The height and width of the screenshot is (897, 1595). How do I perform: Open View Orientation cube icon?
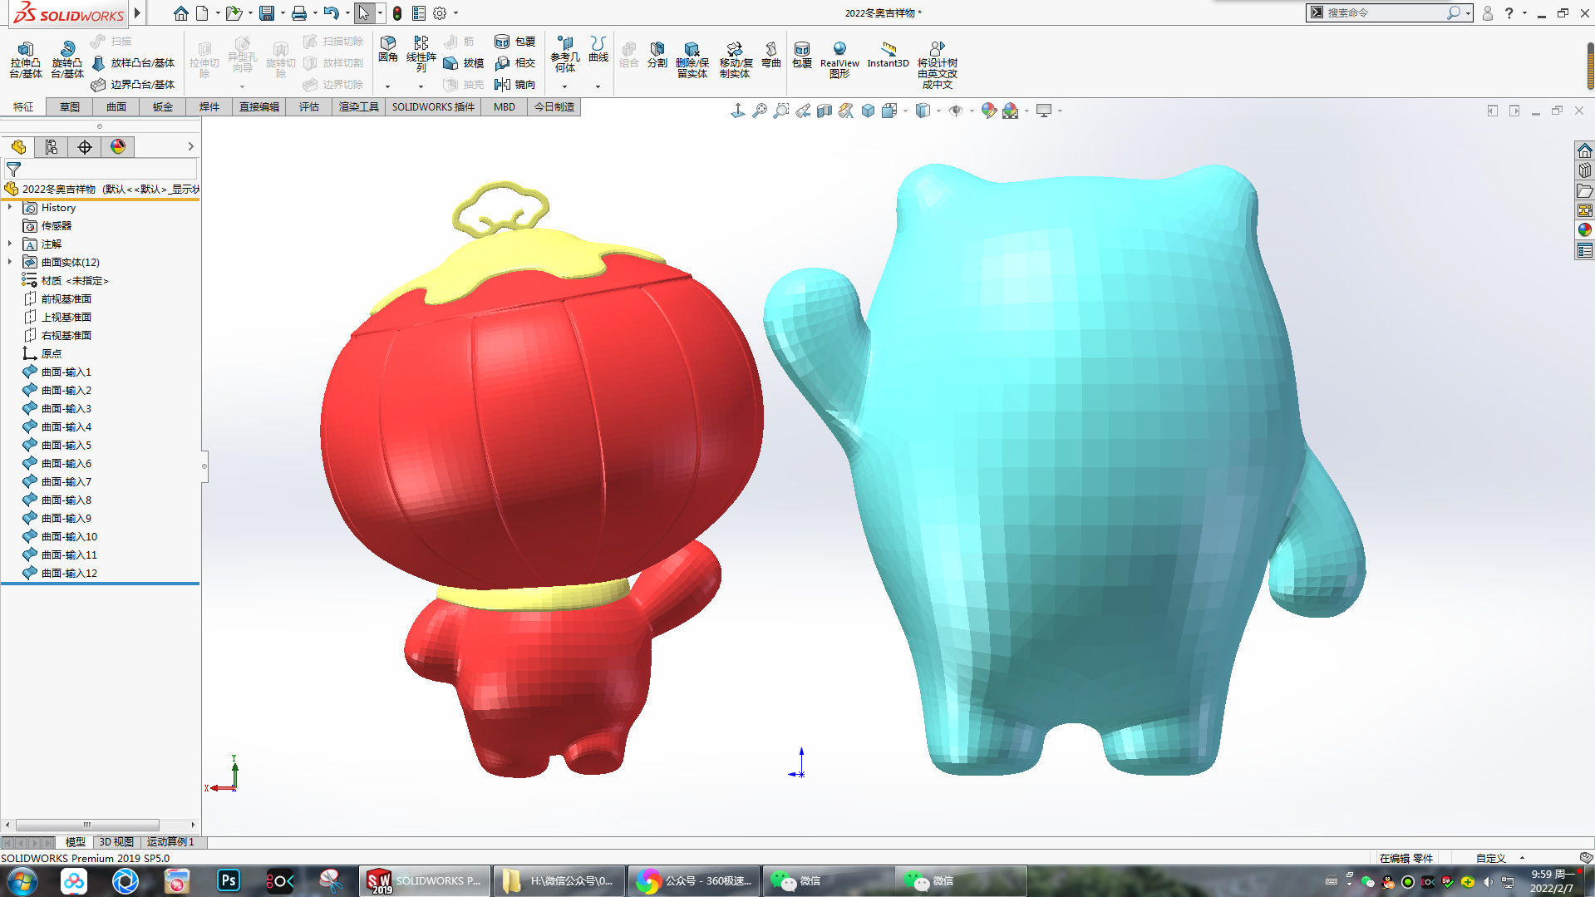pyautogui.click(x=889, y=111)
